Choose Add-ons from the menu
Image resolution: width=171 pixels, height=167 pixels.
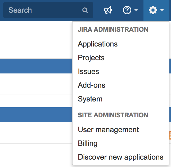point(92,85)
